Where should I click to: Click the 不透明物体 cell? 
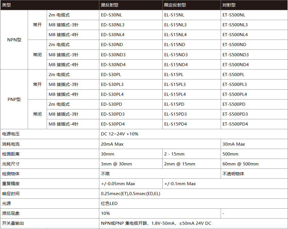[x=233, y=174]
